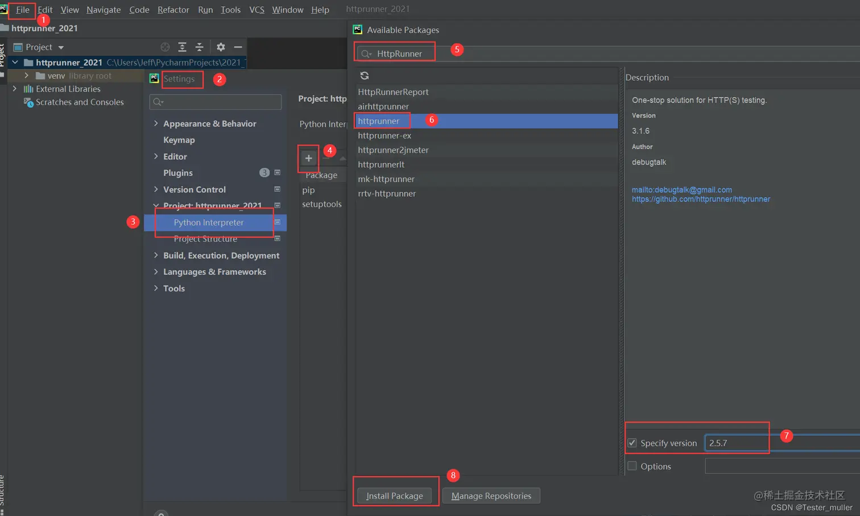Image resolution: width=860 pixels, height=516 pixels.
Task: Open the Edit menu
Action: tap(45, 10)
